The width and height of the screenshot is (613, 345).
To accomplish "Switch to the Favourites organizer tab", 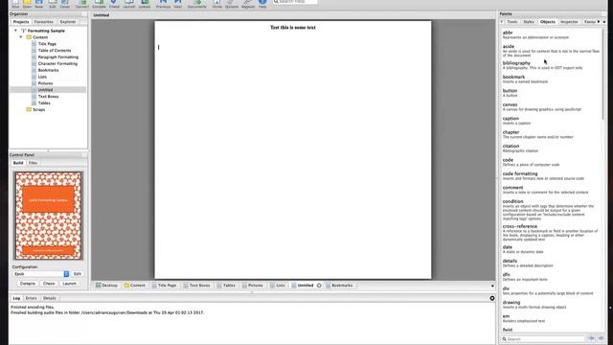I will (44, 22).
